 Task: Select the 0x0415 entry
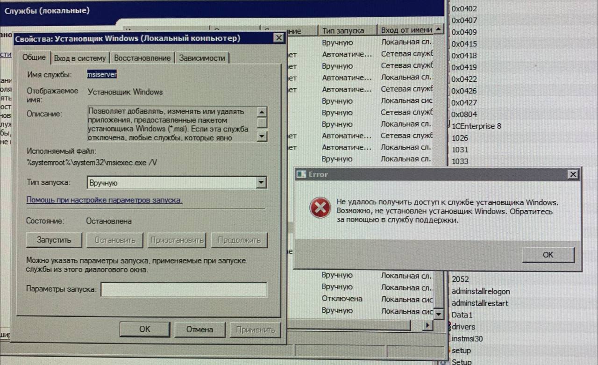point(464,44)
